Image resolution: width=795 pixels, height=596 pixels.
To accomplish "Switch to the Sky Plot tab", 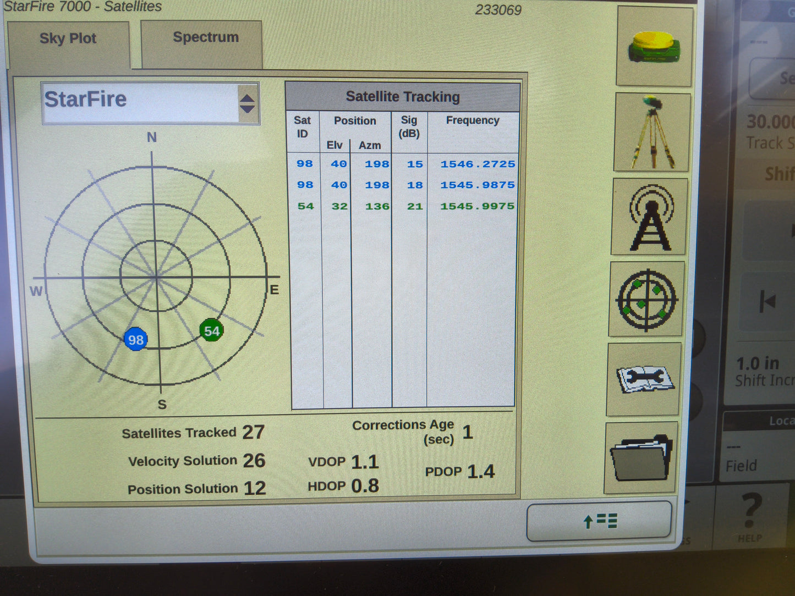I will point(68,45).
